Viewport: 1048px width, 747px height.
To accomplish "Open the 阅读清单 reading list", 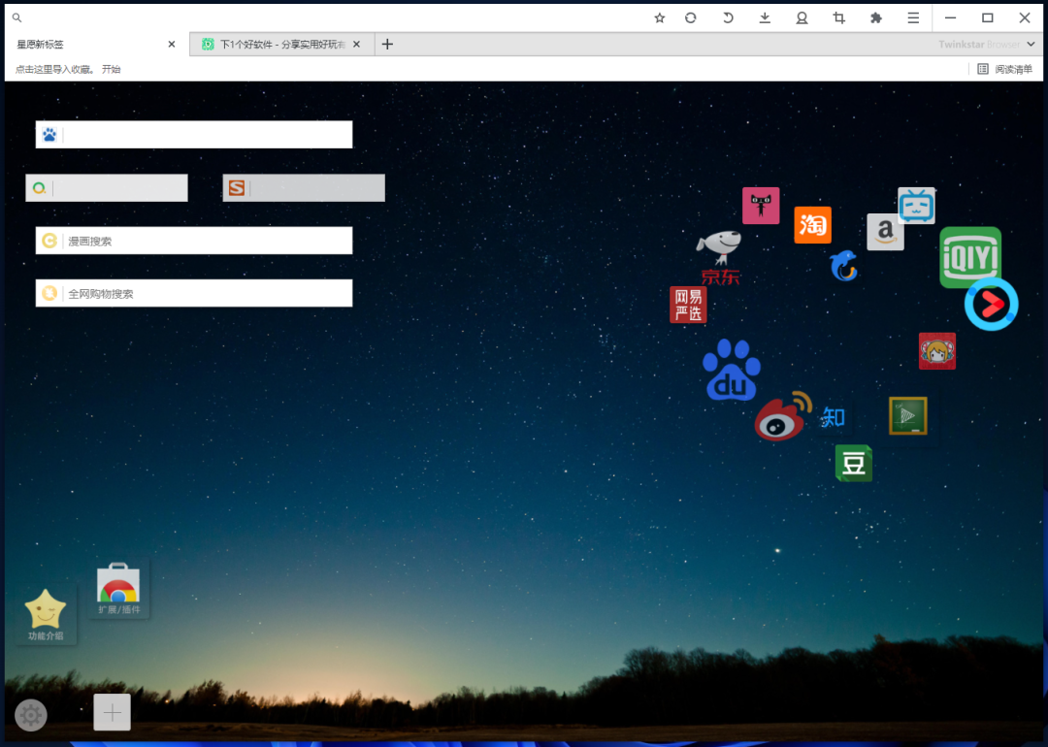I will 1005,70.
